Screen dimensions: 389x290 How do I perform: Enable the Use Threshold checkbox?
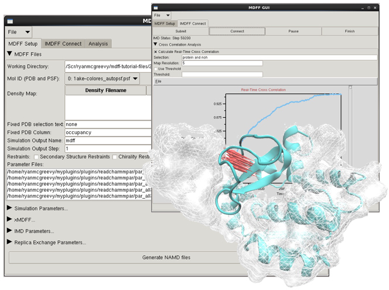click(x=155, y=69)
